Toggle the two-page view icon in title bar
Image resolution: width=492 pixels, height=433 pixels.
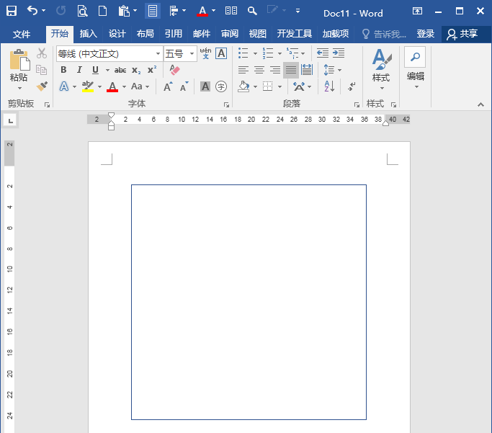(x=231, y=11)
